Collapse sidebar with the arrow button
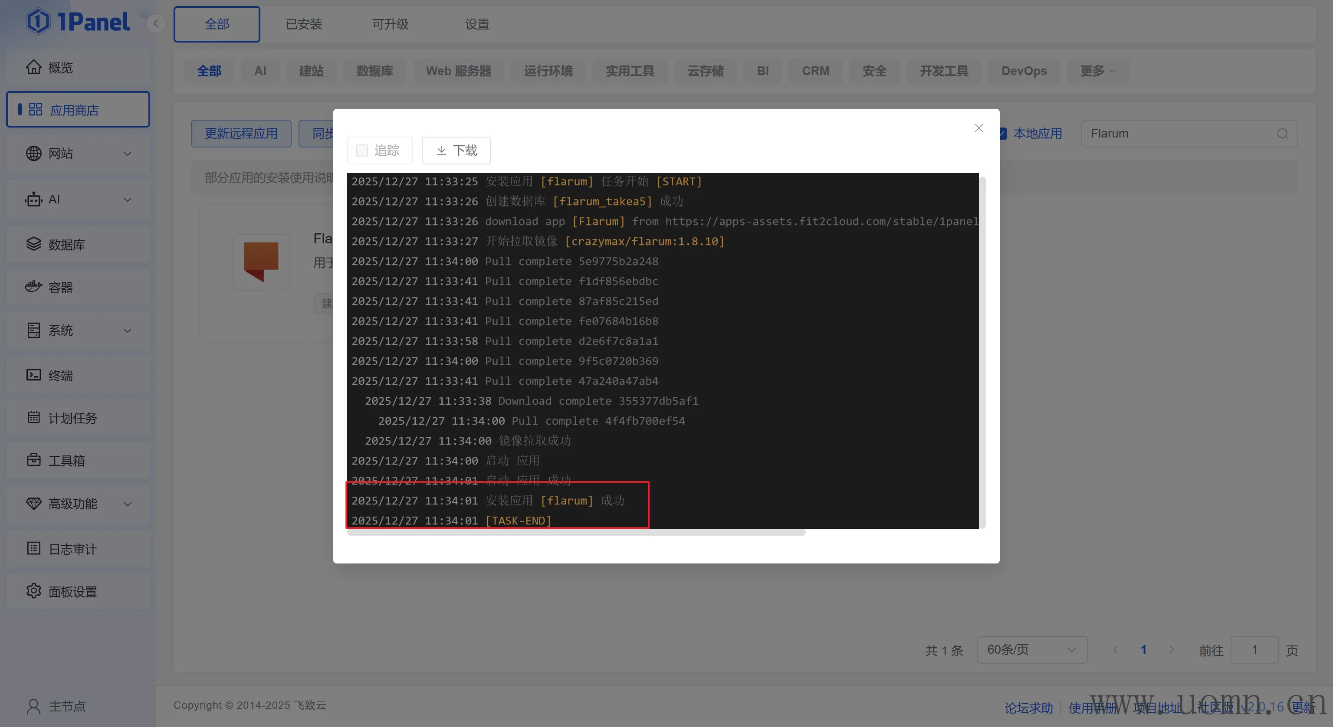This screenshot has width=1333, height=727. coord(156,24)
